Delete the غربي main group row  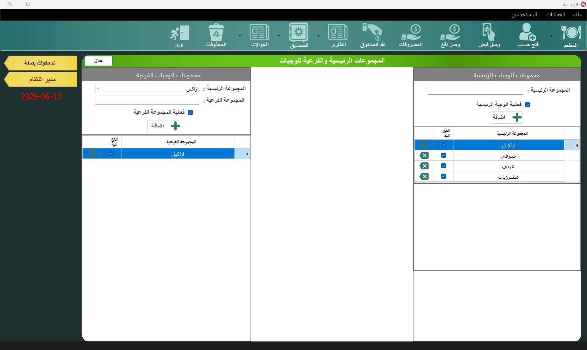pos(424,166)
